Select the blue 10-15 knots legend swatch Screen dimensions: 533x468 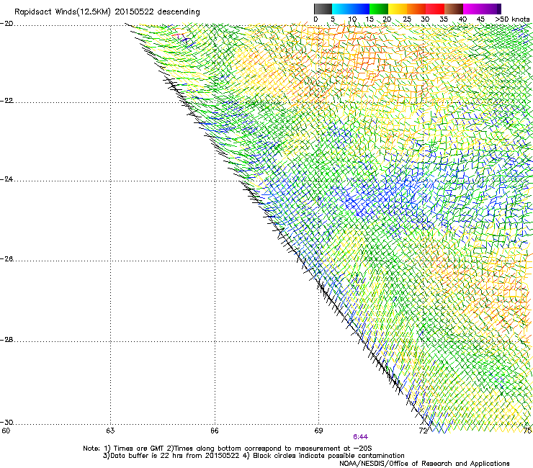pyautogui.click(x=360, y=9)
